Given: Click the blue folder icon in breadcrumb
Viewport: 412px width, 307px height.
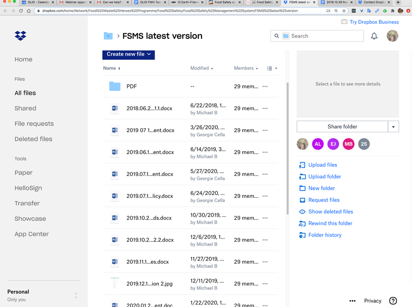Looking at the screenshot, I should 108,36.
